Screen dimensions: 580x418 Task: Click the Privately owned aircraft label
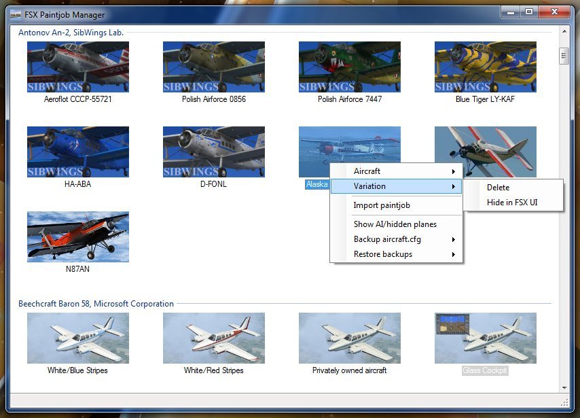[350, 370]
